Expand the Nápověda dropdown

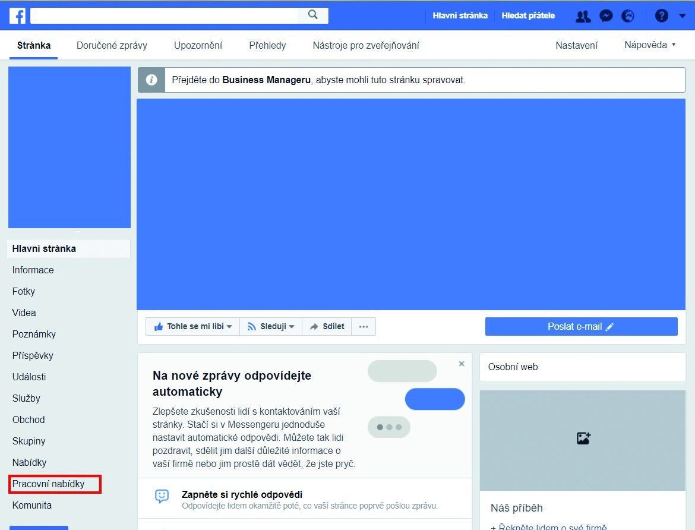coord(650,45)
